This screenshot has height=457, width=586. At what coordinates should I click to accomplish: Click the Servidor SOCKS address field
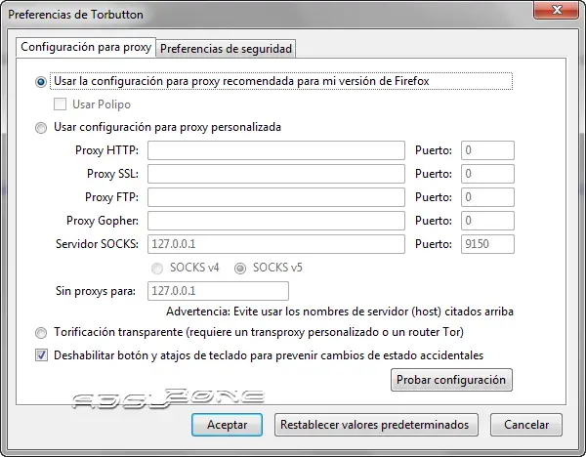[x=276, y=244]
